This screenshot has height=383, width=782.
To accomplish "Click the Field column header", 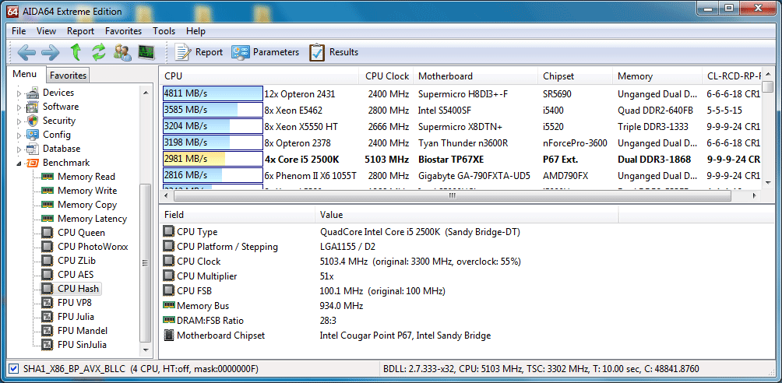I will (237, 215).
